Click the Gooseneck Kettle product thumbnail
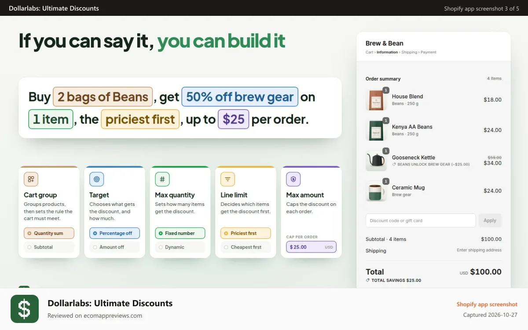Screen dimensions: 528x330 376,161
